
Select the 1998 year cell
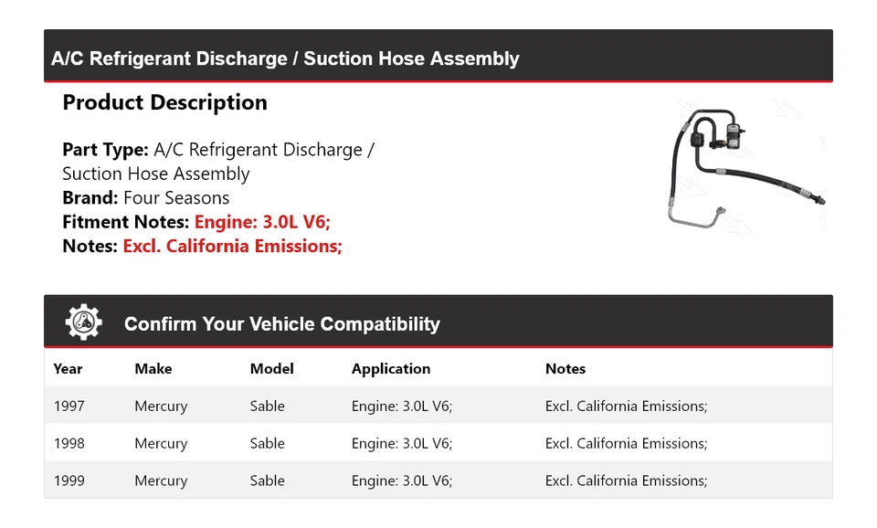pos(69,444)
